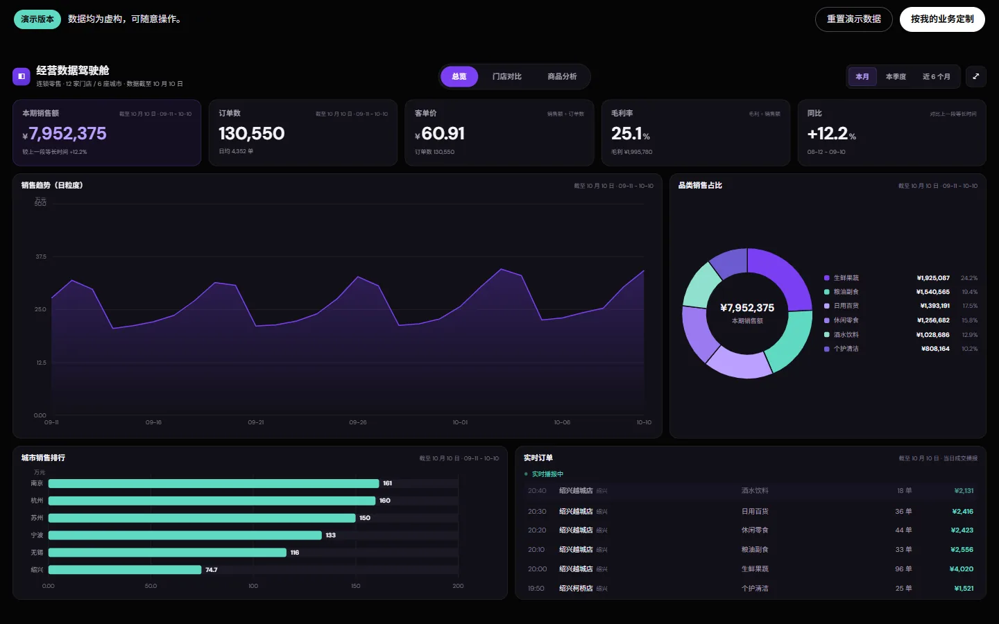
Task: Open the 本期销售额 KPI card
Action: point(107,132)
